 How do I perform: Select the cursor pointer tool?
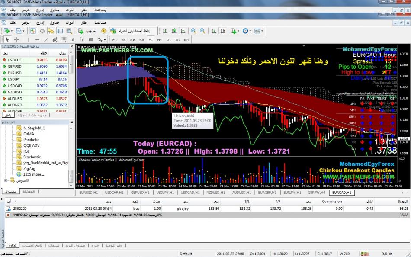pos(7,40)
